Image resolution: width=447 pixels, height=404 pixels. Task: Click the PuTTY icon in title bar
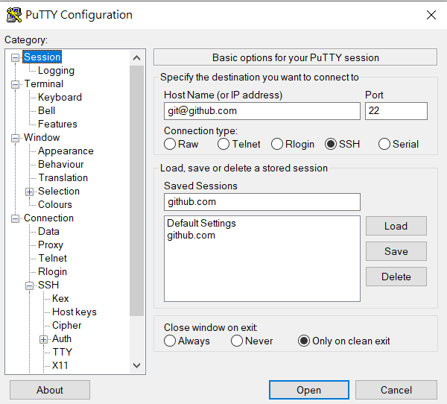(x=14, y=15)
